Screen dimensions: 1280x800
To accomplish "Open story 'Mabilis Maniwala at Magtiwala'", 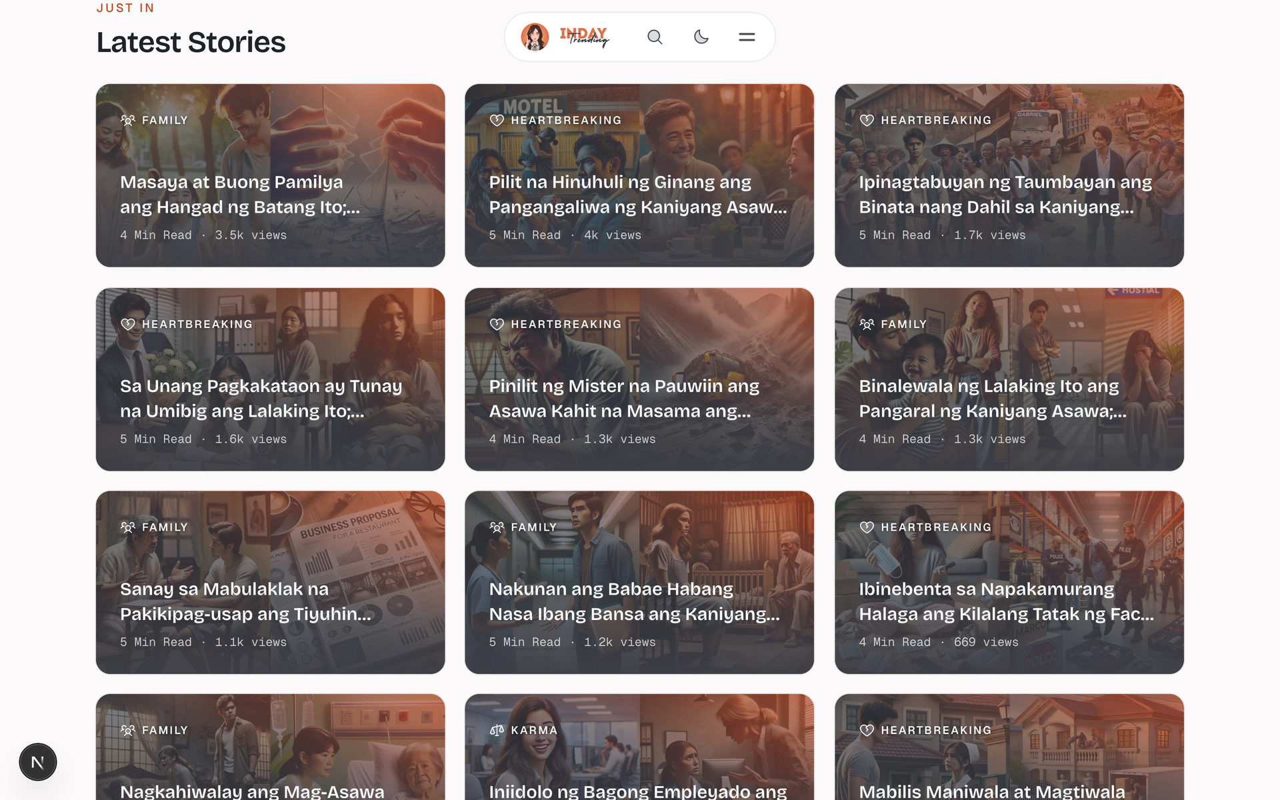I will [x=992, y=791].
